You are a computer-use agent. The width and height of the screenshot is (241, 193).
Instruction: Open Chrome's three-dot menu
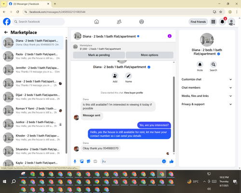click(237, 12)
